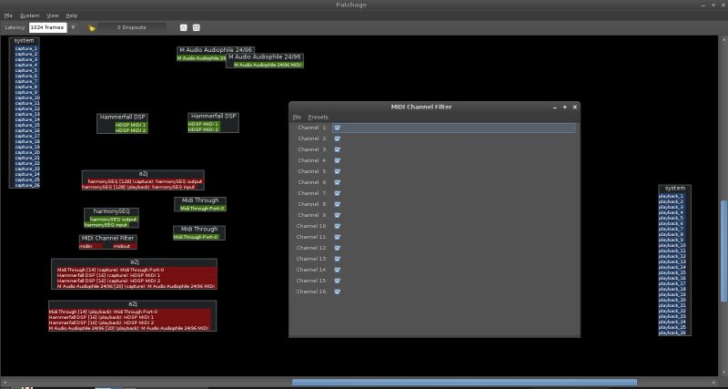Screen dimensions: 728x389
Task: Select the midiout port of MIDI Channel Filter
Action: click(125, 246)
